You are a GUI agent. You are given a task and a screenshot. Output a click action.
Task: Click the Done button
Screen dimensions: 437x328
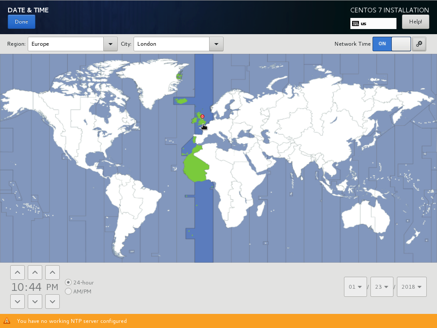(x=21, y=22)
